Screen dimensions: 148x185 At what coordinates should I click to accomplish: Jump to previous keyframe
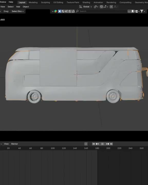pyautogui.click(x=97, y=144)
